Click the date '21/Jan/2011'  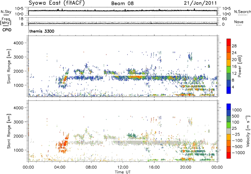tap(200, 3)
